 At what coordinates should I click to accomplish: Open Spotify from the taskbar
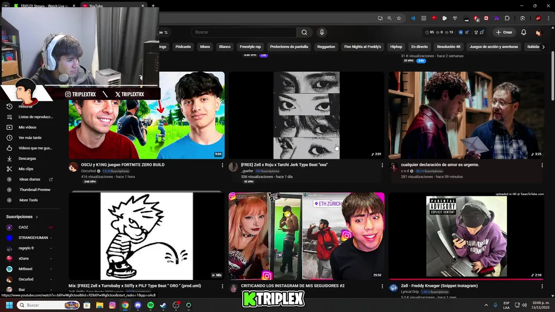pyautogui.click(x=150, y=305)
